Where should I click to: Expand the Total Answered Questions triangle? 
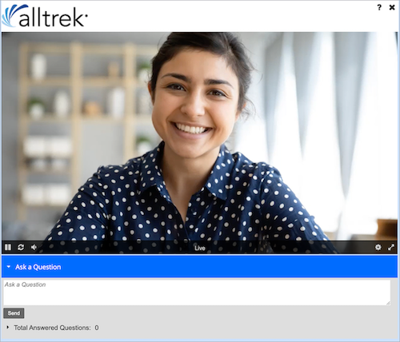click(x=8, y=327)
